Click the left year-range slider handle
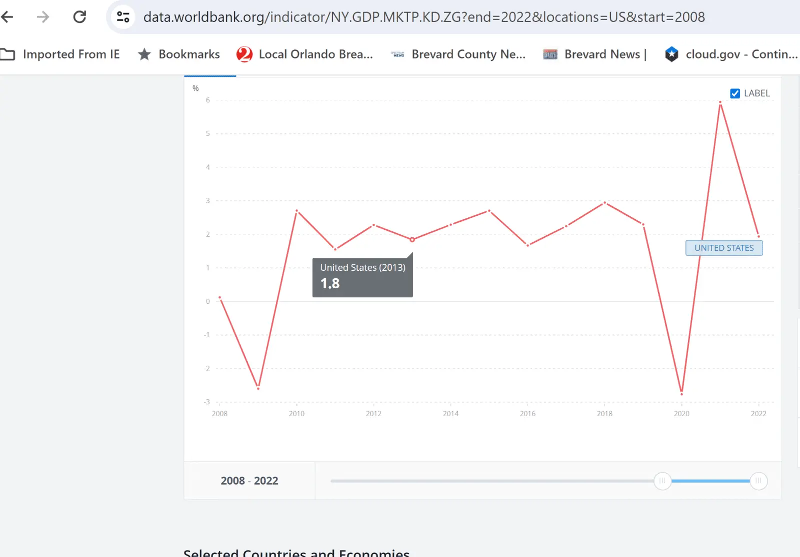Viewport: 800px width, 557px height. (x=662, y=481)
